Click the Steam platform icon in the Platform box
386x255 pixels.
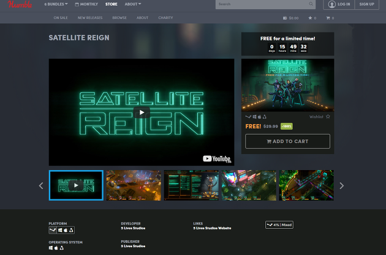[53, 230]
